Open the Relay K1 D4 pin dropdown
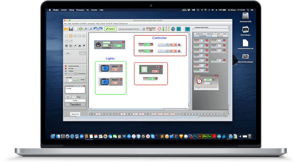The width and height of the screenshot is (297, 163). 115,70
